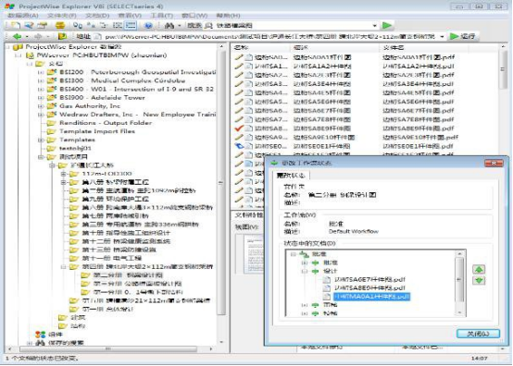This screenshot has width=513, height=366.
Task: Click the yellow stacked-documents toolbar icon
Action: point(60,25)
